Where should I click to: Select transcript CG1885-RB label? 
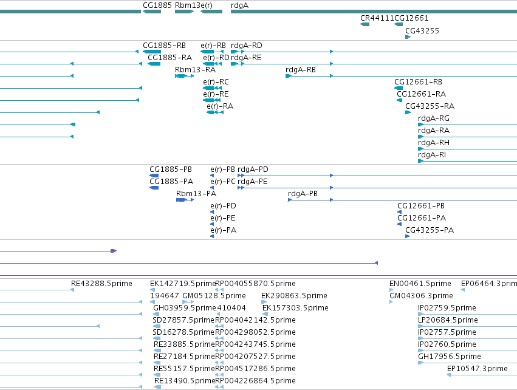tap(164, 46)
